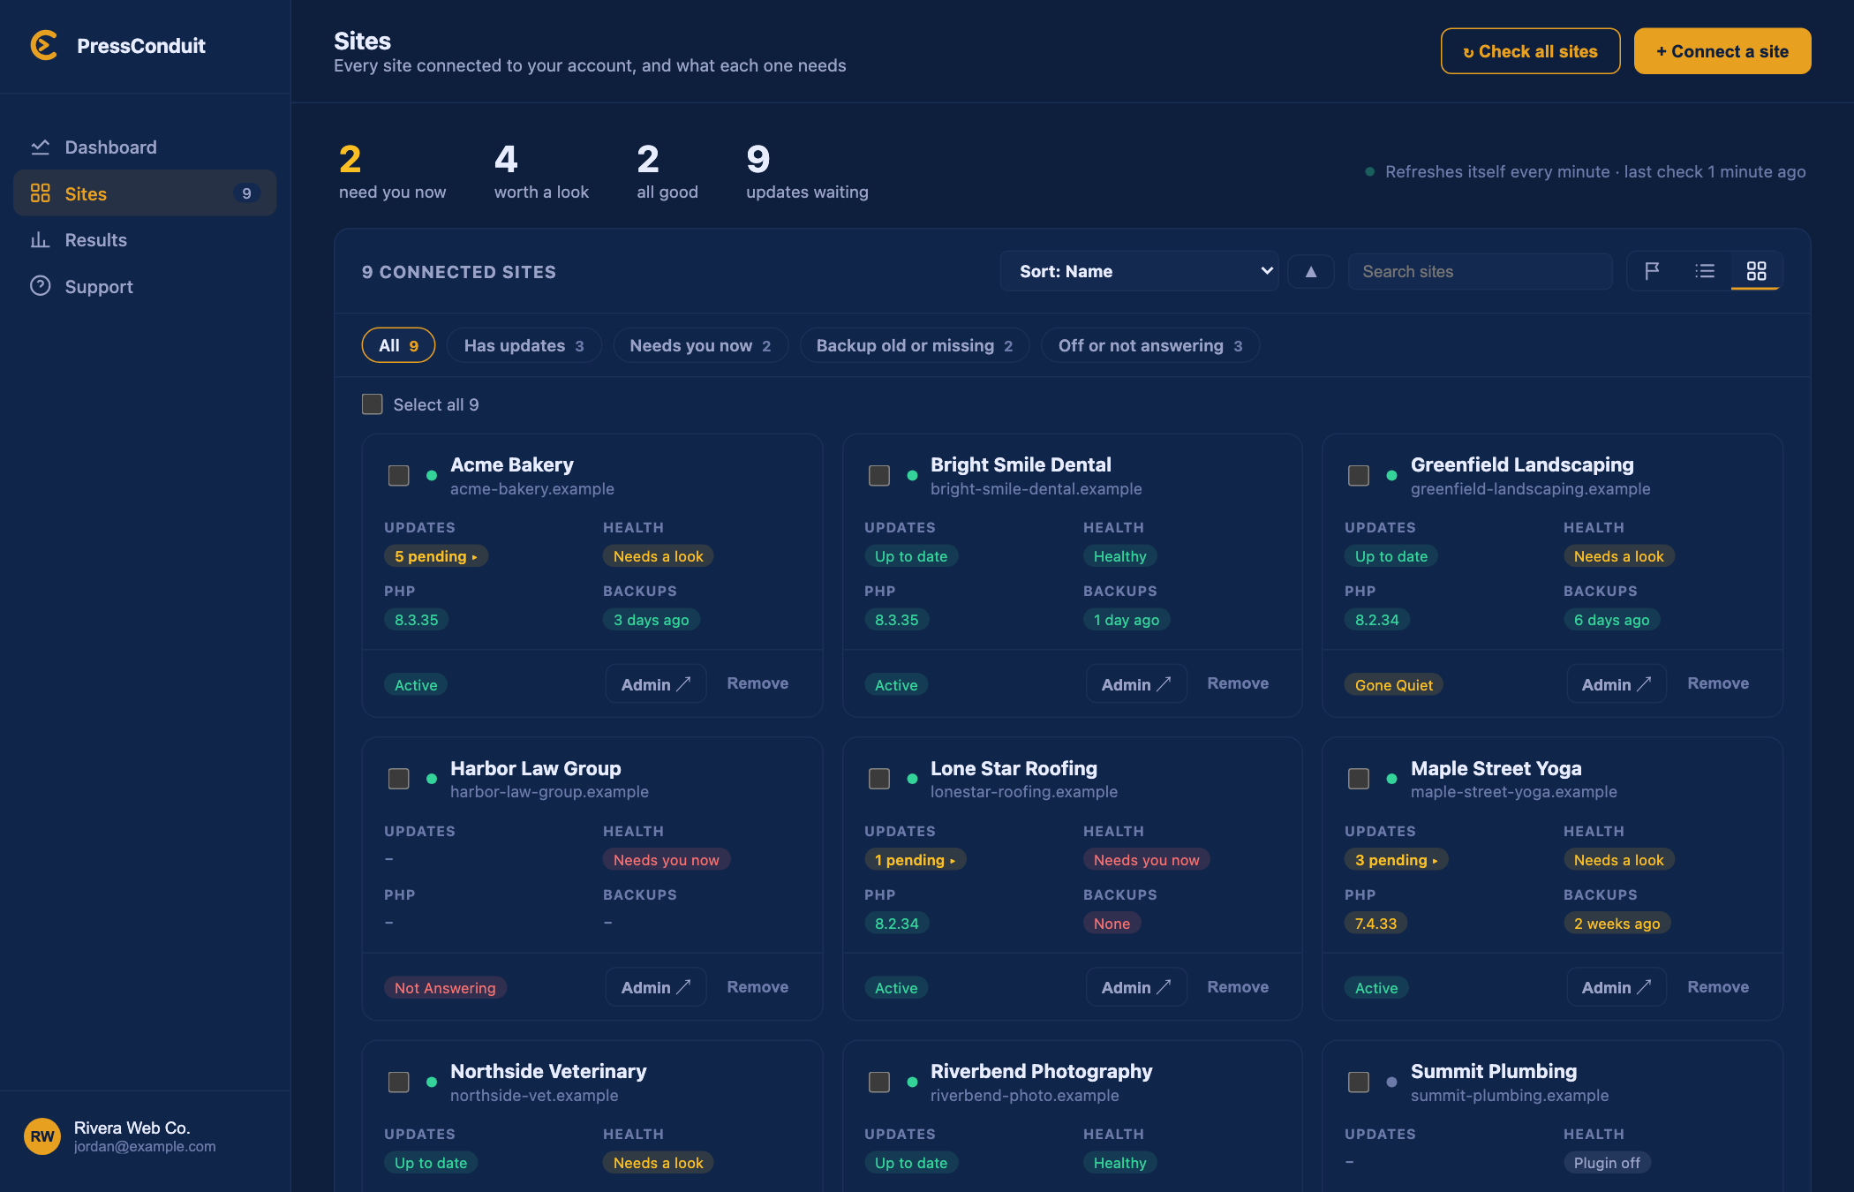Open the Sort: Name dropdown
The height and width of the screenshot is (1192, 1854).
point(1139,271)
